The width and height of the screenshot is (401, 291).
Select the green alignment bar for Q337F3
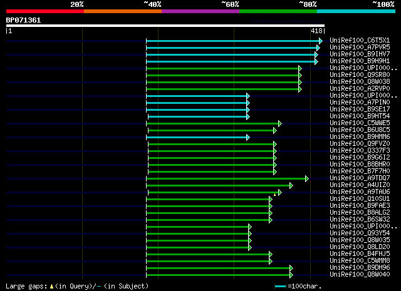click(x=211, y=151)
